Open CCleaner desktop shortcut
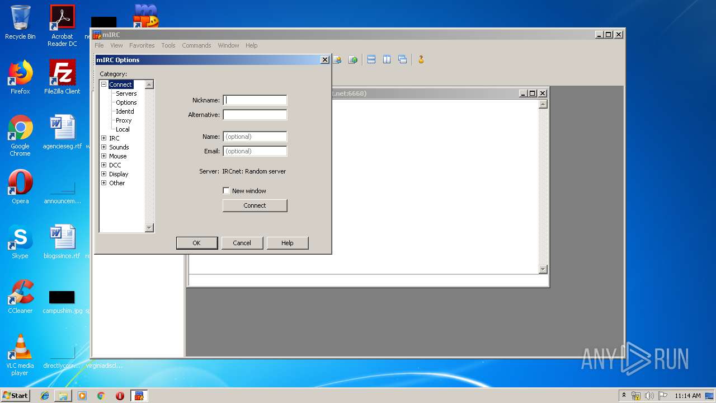 tap(20, 297)
